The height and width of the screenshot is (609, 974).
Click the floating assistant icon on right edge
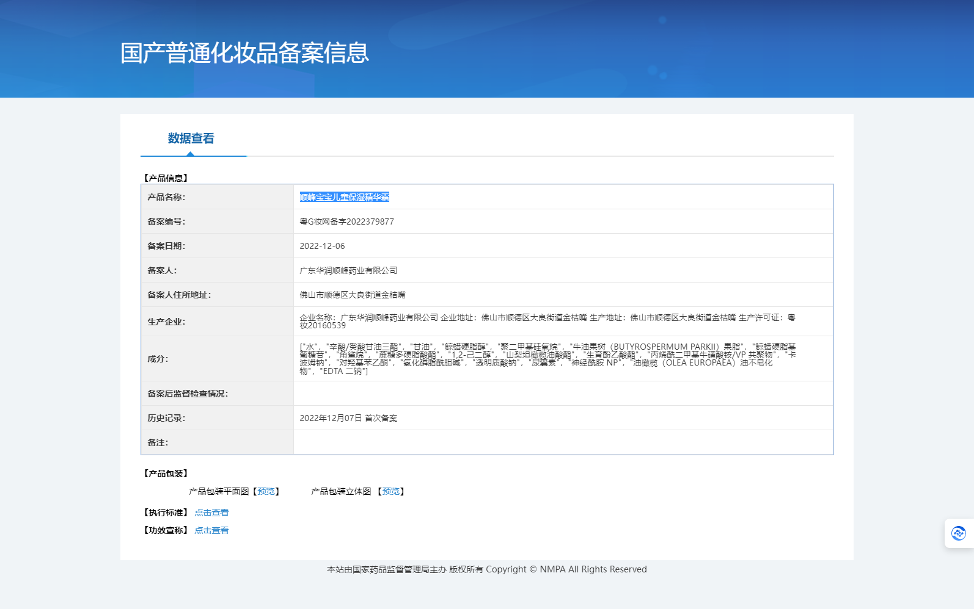point(958,533)
